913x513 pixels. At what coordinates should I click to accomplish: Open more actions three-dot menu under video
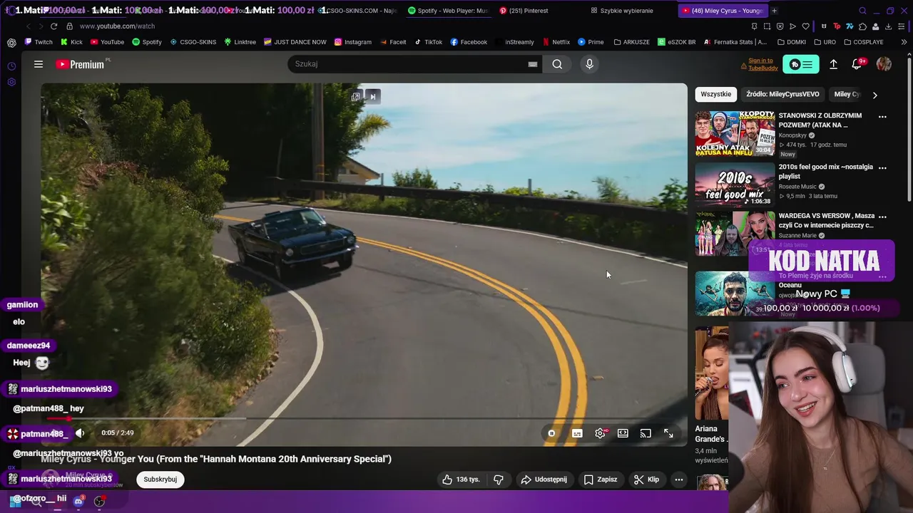tap(679, 480)
